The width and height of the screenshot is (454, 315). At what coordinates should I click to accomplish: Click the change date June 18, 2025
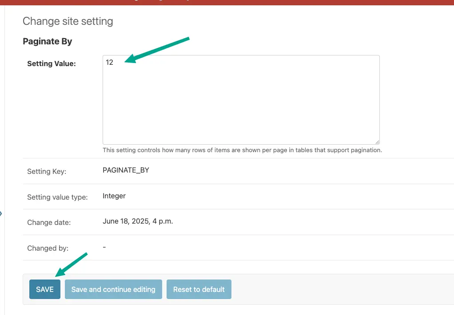(x=138, y=221)
